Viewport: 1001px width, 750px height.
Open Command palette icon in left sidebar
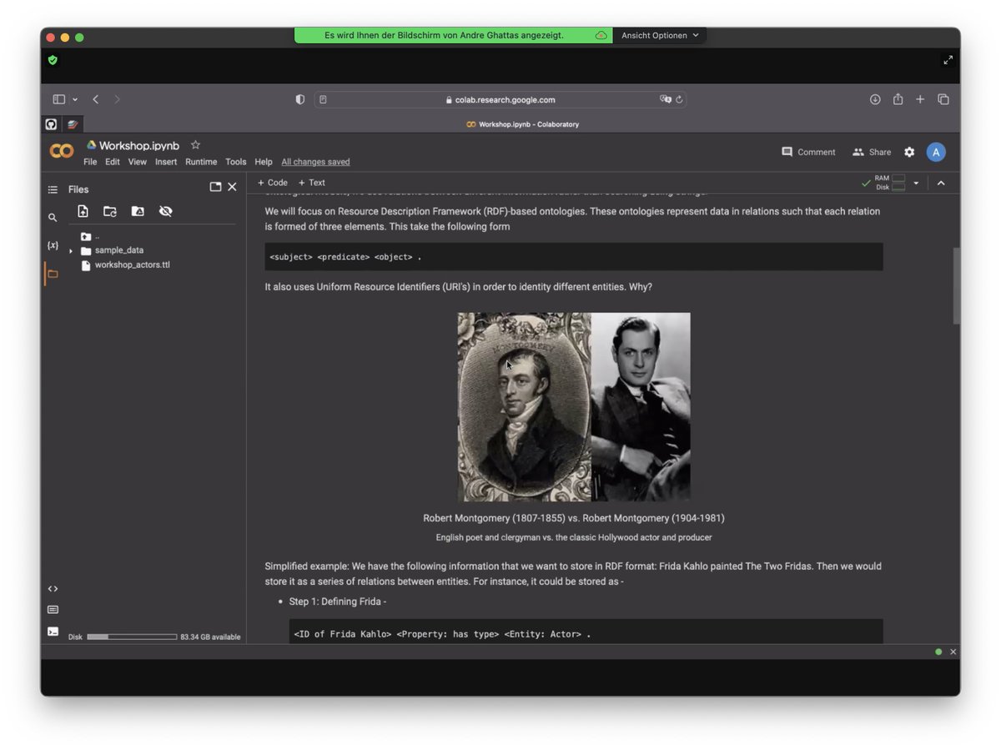point(53,610)
